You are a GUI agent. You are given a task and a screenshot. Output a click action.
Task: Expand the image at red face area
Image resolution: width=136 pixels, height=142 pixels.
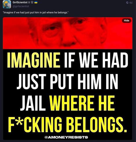coord(68,33)
